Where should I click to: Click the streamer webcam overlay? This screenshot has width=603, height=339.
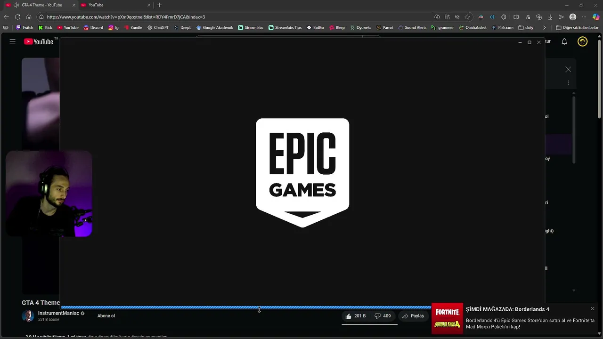[x=49, y=194]
